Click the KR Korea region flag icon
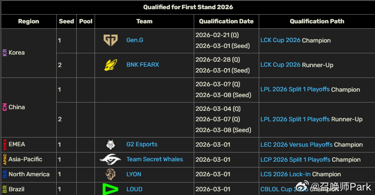This screenshot has width=375, height=195. 5,53
